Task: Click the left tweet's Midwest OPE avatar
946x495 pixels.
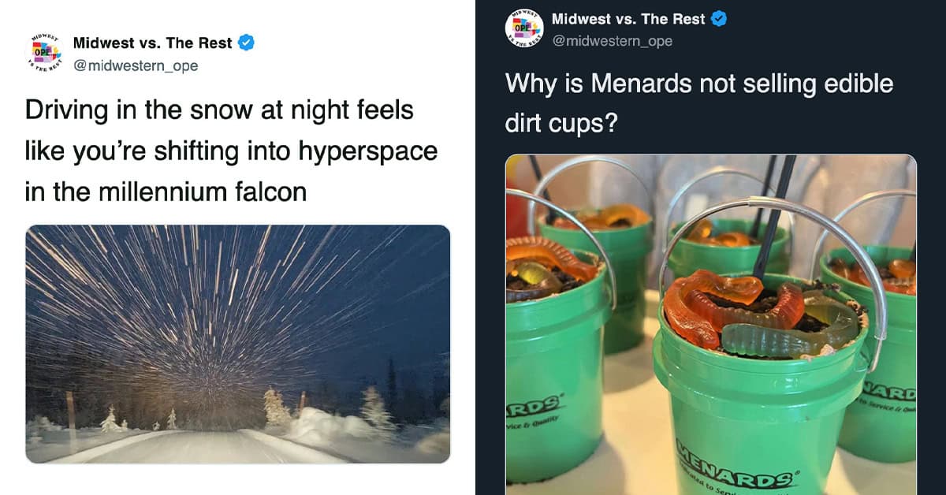Action: [x=43, y=54]
